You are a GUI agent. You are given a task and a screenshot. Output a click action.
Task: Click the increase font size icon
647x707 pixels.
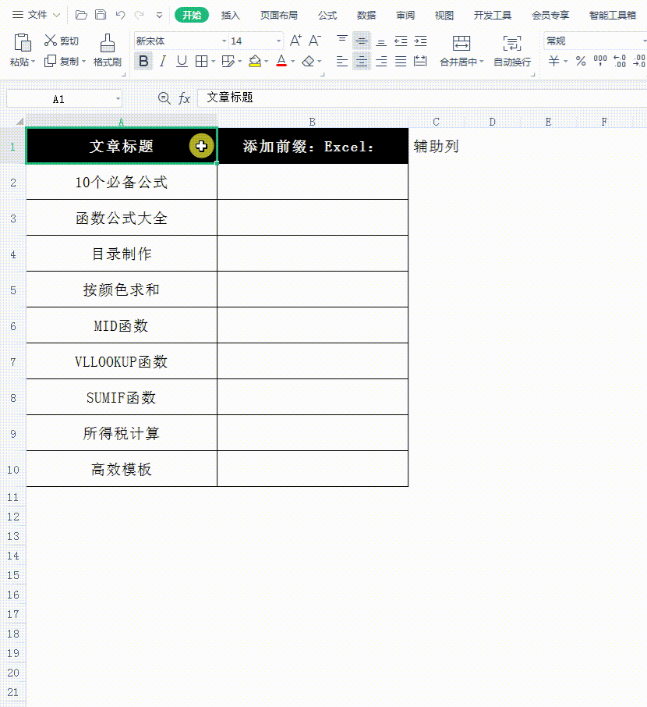click(295, 41)
